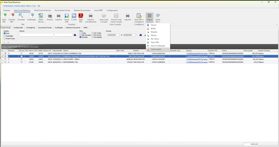Screen dimensions: 279x147
Task: Collapse the Outros dropdown button
Action: 149,17
